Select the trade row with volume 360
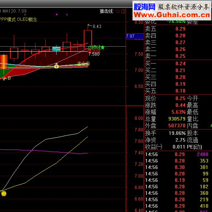 click(178, 193)
